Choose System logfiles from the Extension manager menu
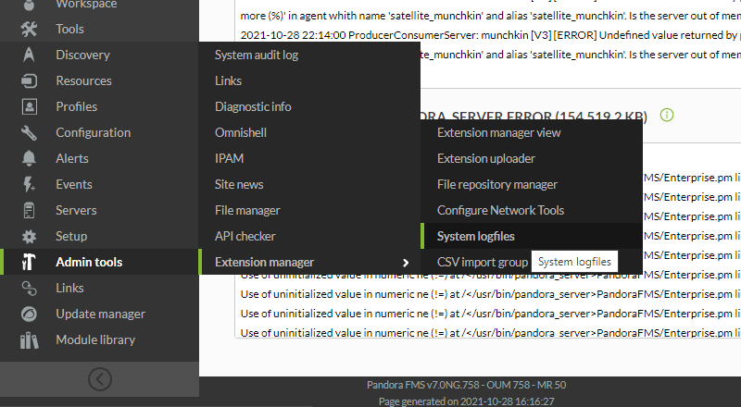The width and height of the screenshot is (741, 407). 476,236
